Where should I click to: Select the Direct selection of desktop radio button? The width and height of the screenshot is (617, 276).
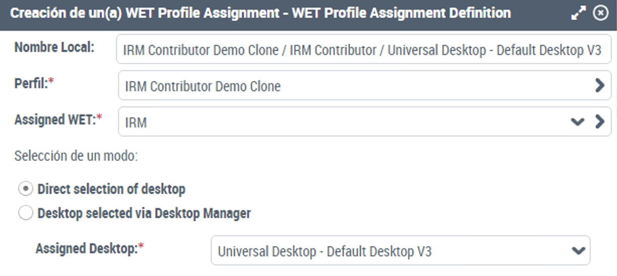(x=25, y=189)
